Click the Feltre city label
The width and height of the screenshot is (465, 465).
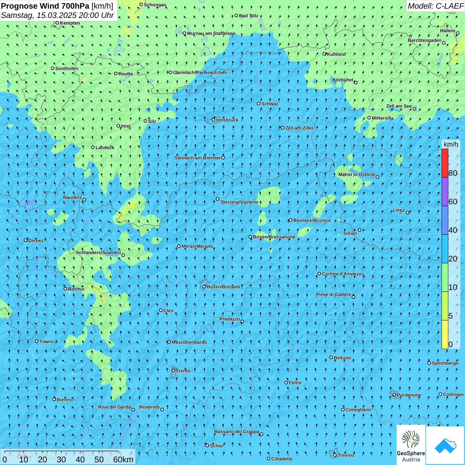(295, 383)
